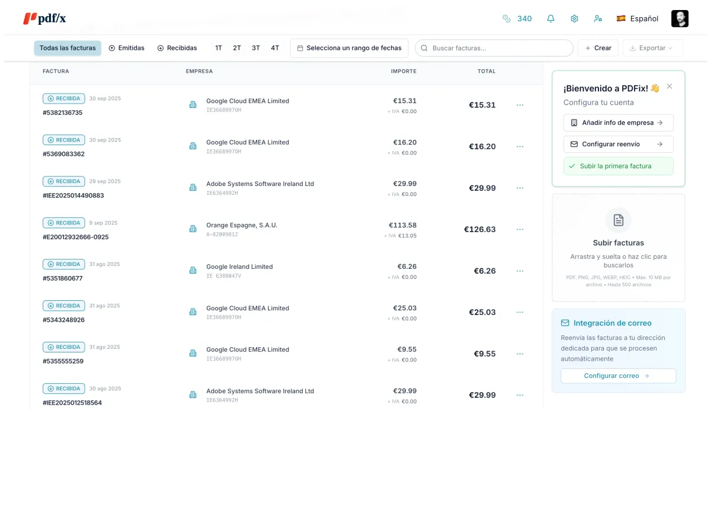Image resolution: width=711 pixels, height=510 pixels.
Task: Filter by Recibidas invoices
Action: (177, 48)
